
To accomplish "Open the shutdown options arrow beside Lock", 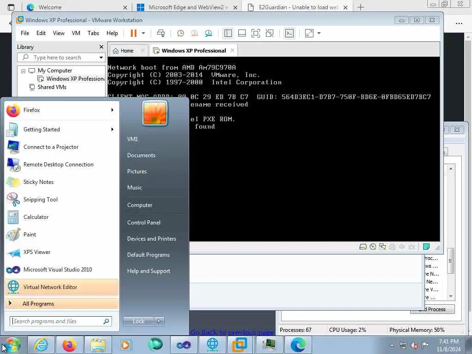I will pyautogui.click(x=159, y=321).
